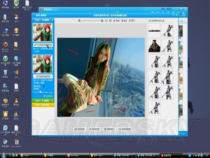210x158 pixels.
Task: Click the X reset button in toolbar
Action: point(131,21)
